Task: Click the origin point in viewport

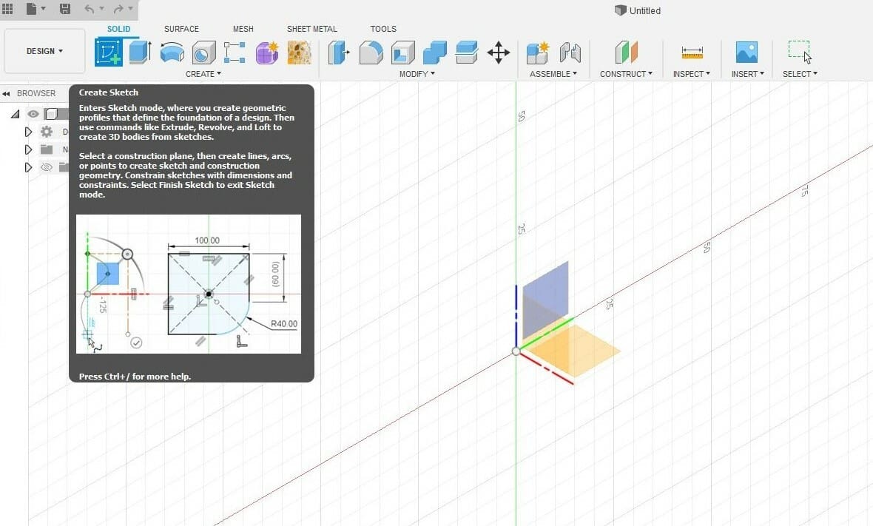Action: pyautogui.click(x=516, y=351)
